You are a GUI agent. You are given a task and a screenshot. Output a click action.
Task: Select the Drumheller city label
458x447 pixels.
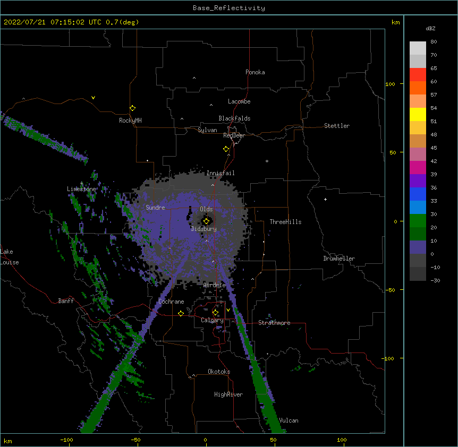[339, 259]
